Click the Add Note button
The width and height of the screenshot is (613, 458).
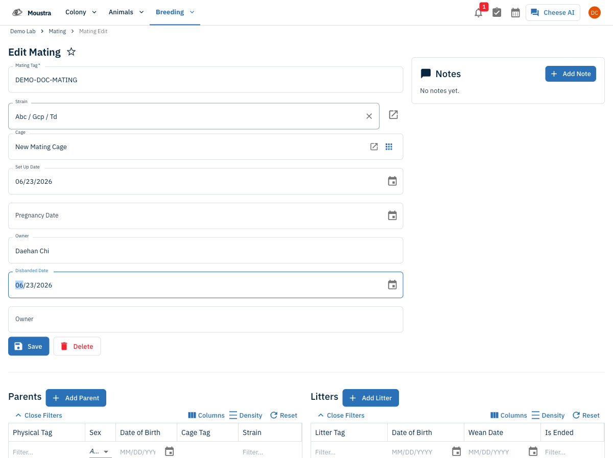click(x=571, y=74)
